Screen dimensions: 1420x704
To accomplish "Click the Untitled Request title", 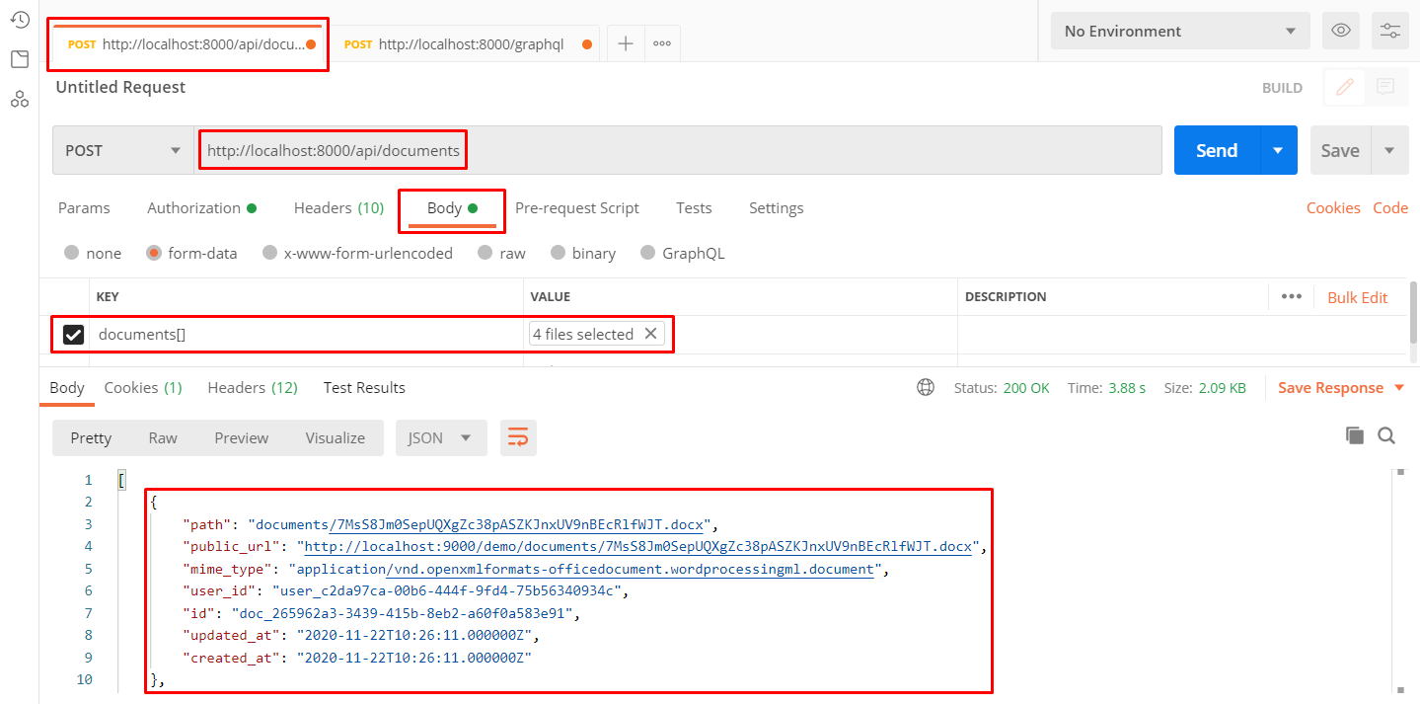I will click(120, 87).
